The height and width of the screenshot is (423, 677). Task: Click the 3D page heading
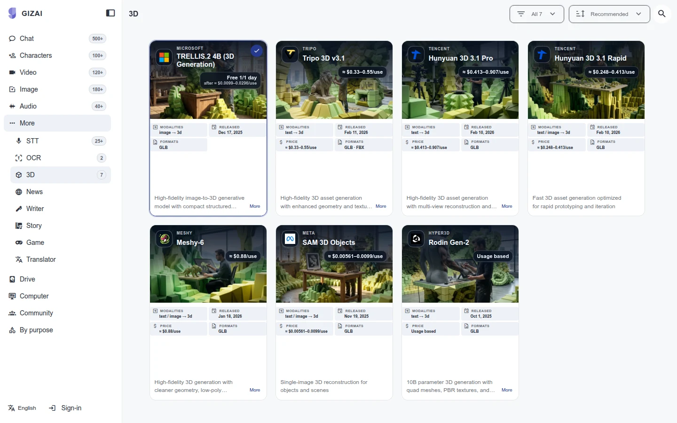tap(134, 14)
